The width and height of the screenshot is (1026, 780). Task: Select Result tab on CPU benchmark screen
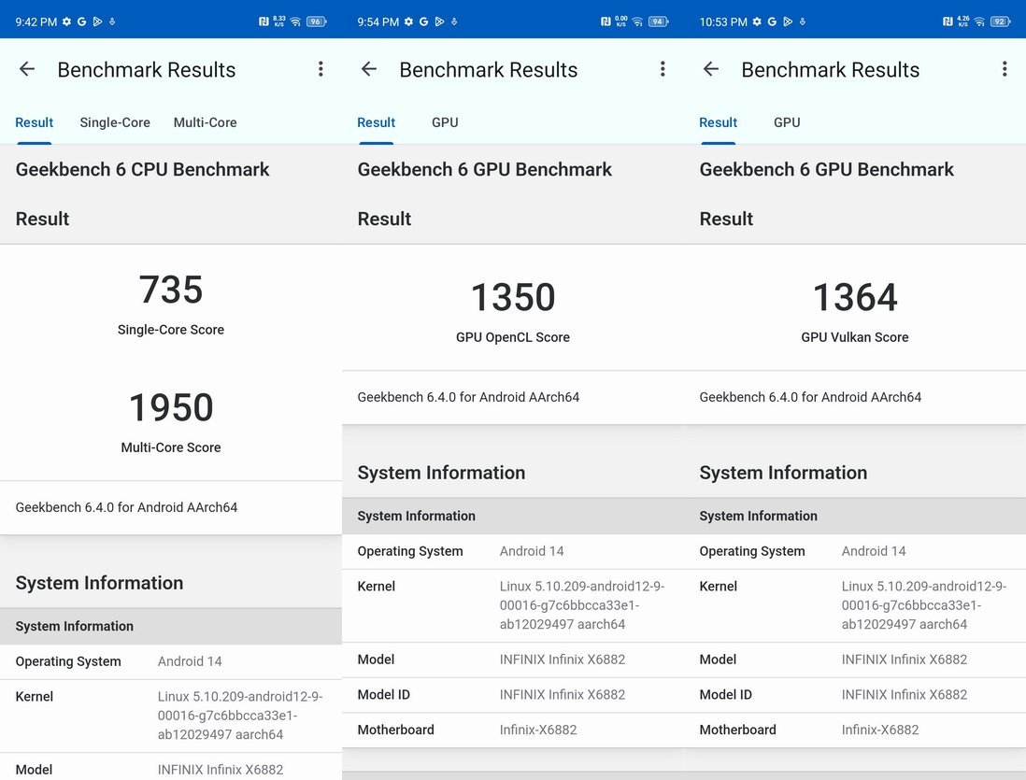[x=34, y=122]
